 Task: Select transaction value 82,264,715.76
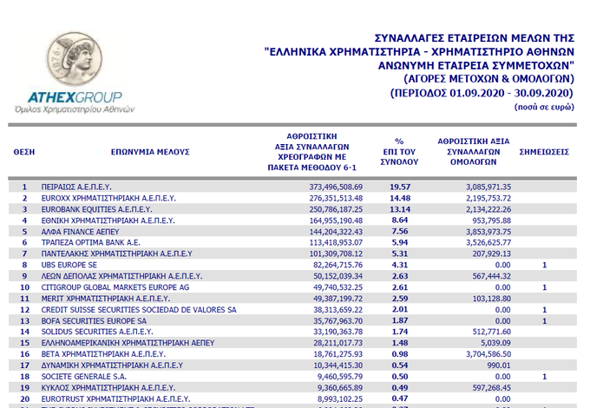click(338, 265)
